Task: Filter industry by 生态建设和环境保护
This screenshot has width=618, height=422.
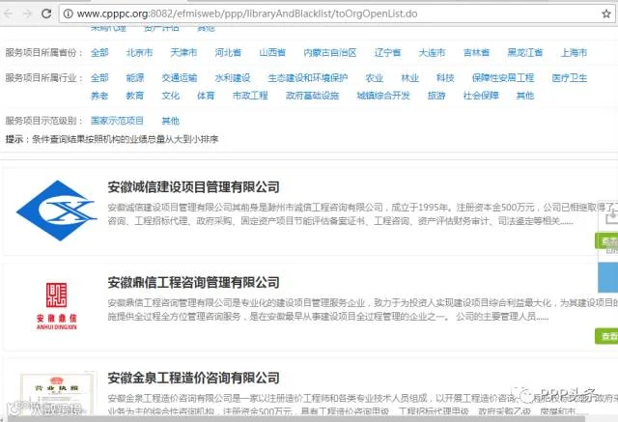Action: [x=308, y=77]
